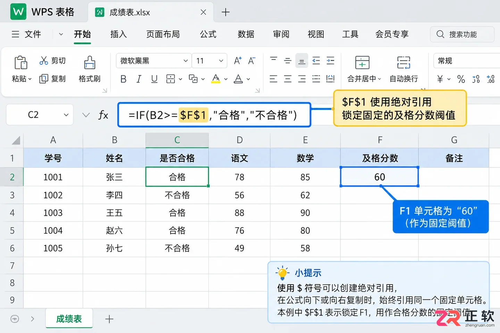Image resolution: width=500 pixels, height=333 pixels.
Task: Expand the Paste options arrow
Action: coord(30,79)
